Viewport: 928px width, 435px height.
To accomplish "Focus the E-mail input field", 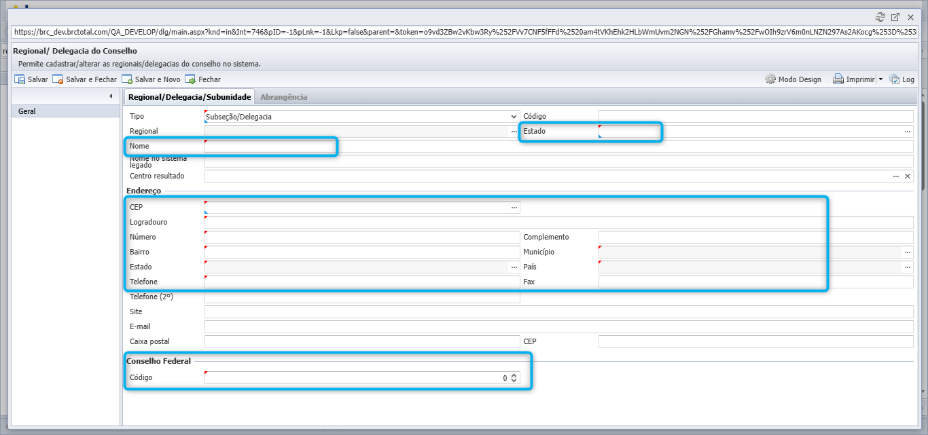I will pyautogui.click(x=559, y=326).
